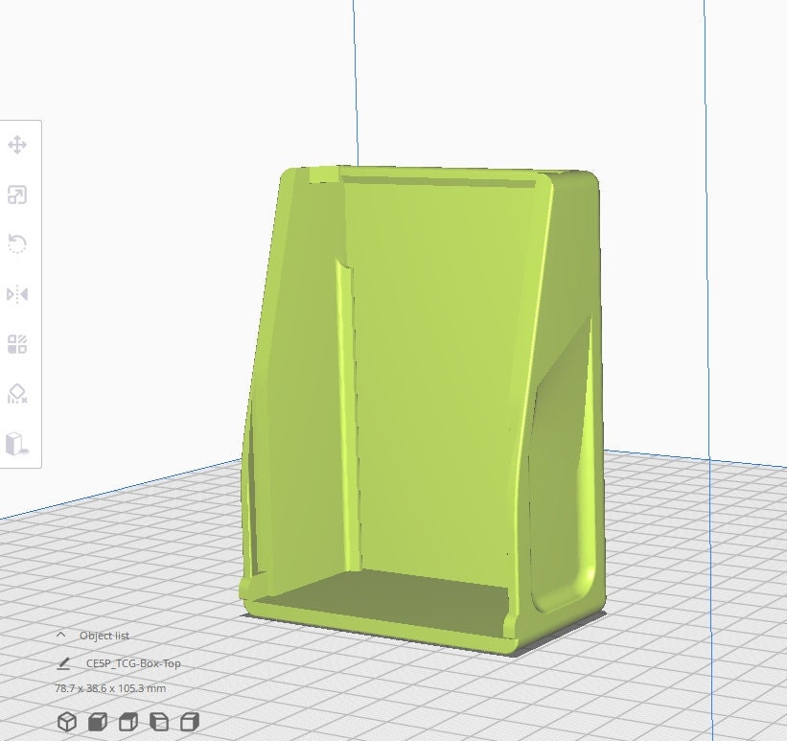Viewport: 787px width, 741px height.
Task: Select the Move tool
Action: tap(17, 145)
